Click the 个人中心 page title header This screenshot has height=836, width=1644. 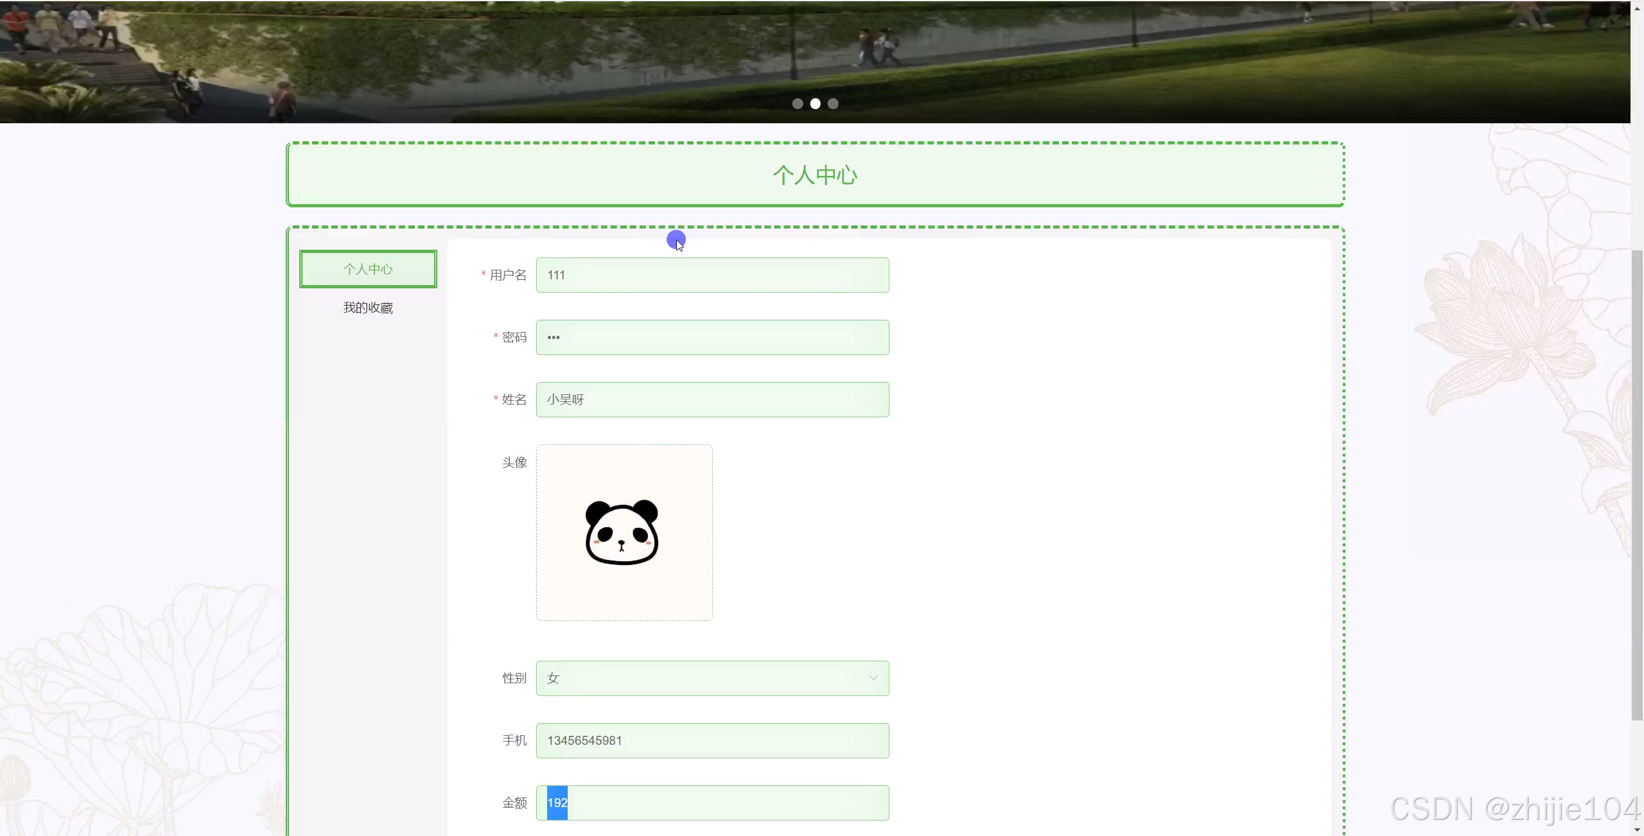coord(815,175)
